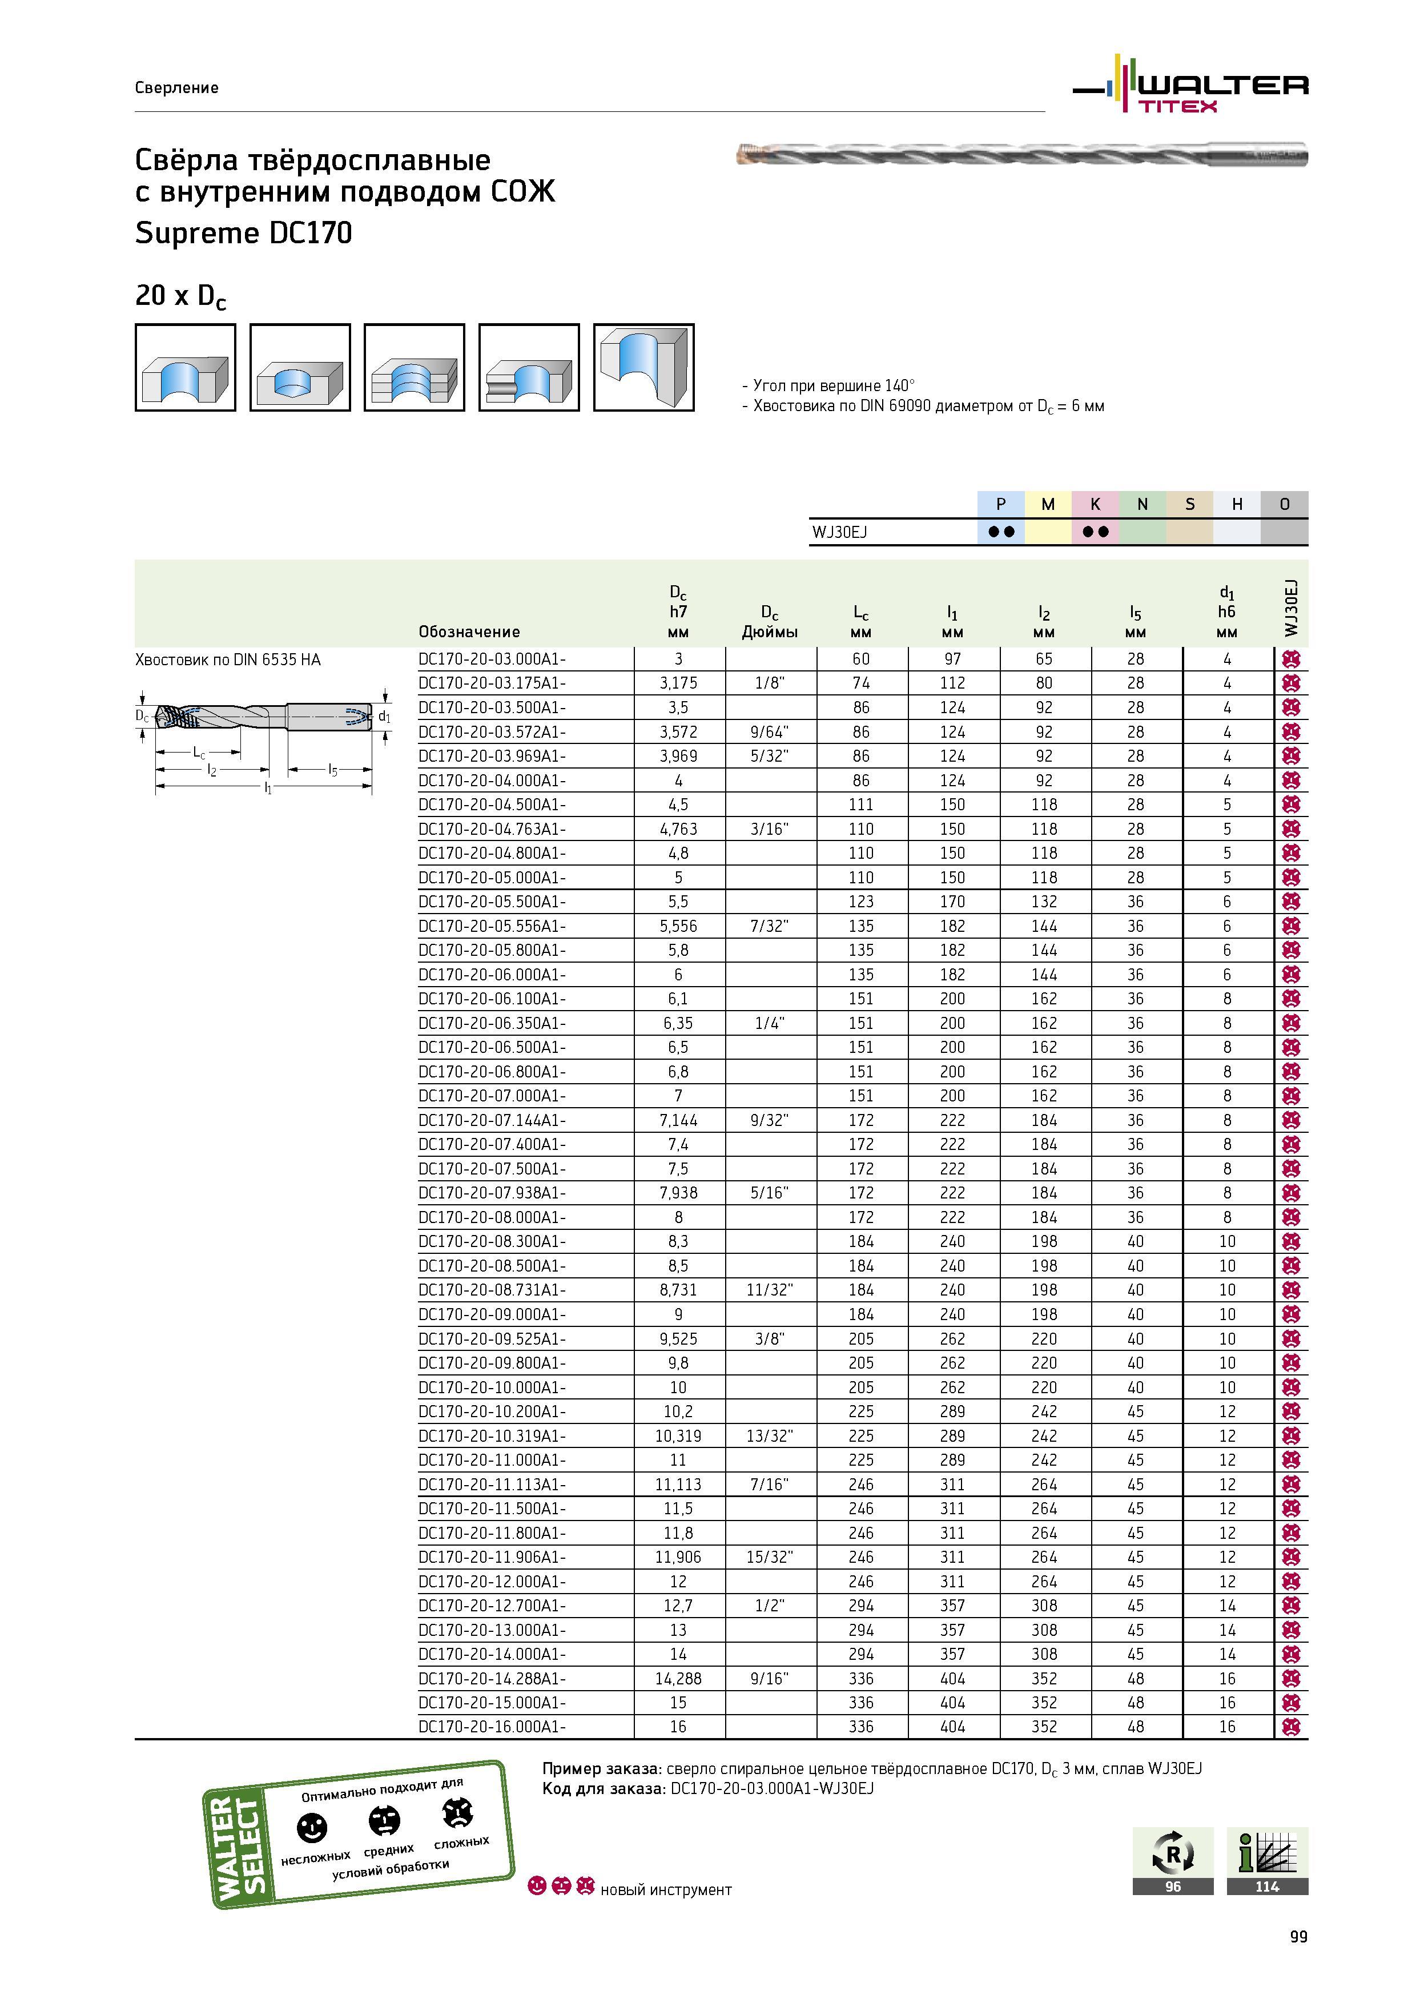Click the Dc Дюймы column header
Image resolution: width=1416 pixels, height=2003 pixels.
click(x=770, y=622)
